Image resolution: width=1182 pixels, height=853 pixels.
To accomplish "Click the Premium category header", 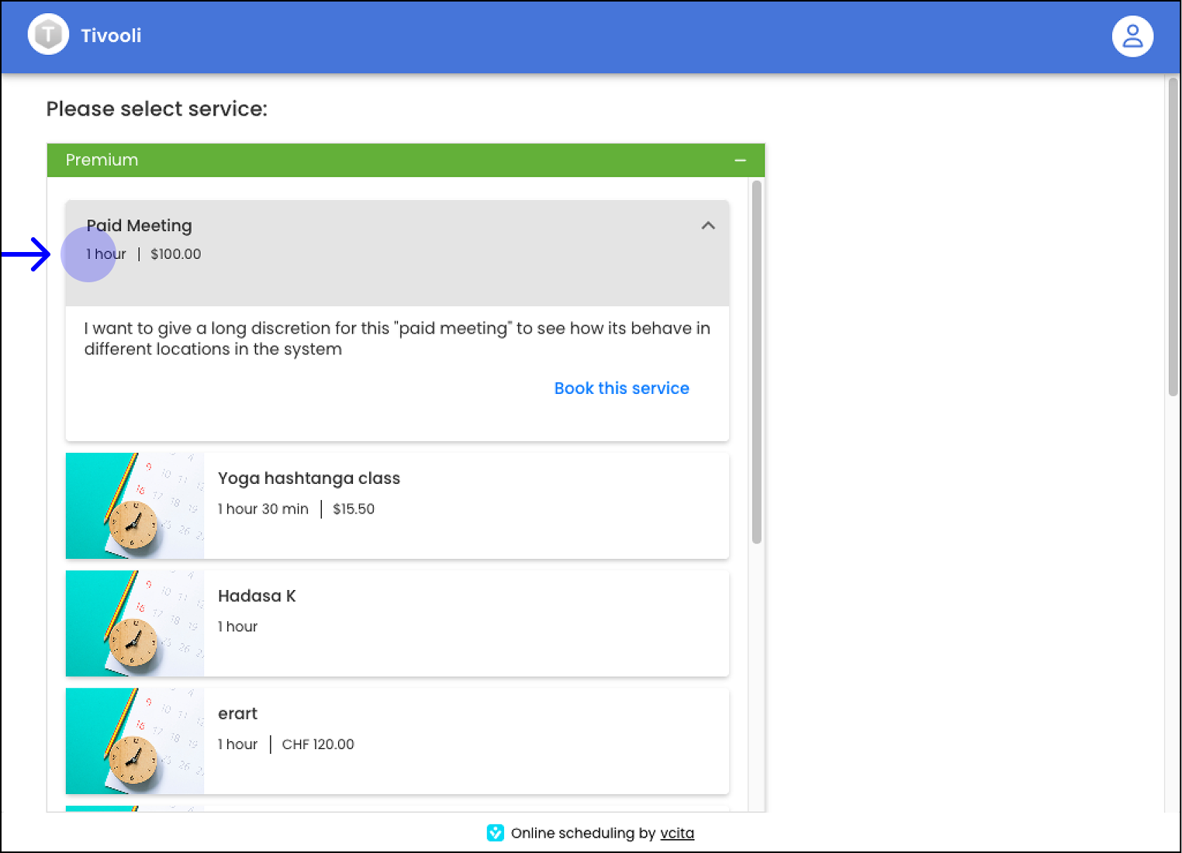I will 102,161.
